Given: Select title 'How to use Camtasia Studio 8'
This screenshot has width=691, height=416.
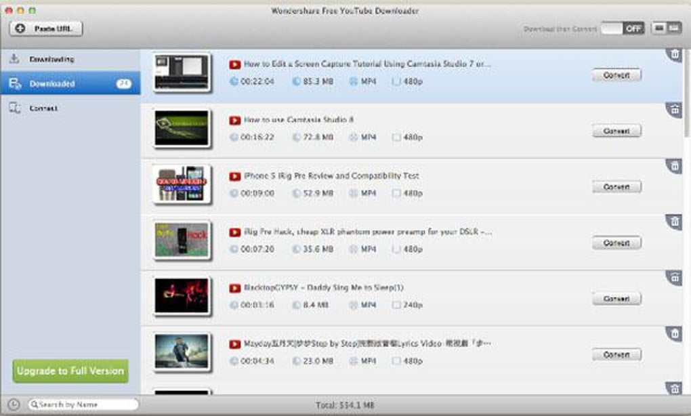Looking at the screenshot, I should click(x=299, y=120).
